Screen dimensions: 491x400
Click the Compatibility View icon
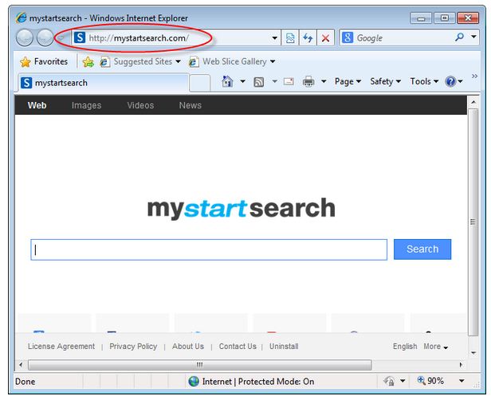coord(290,38)
